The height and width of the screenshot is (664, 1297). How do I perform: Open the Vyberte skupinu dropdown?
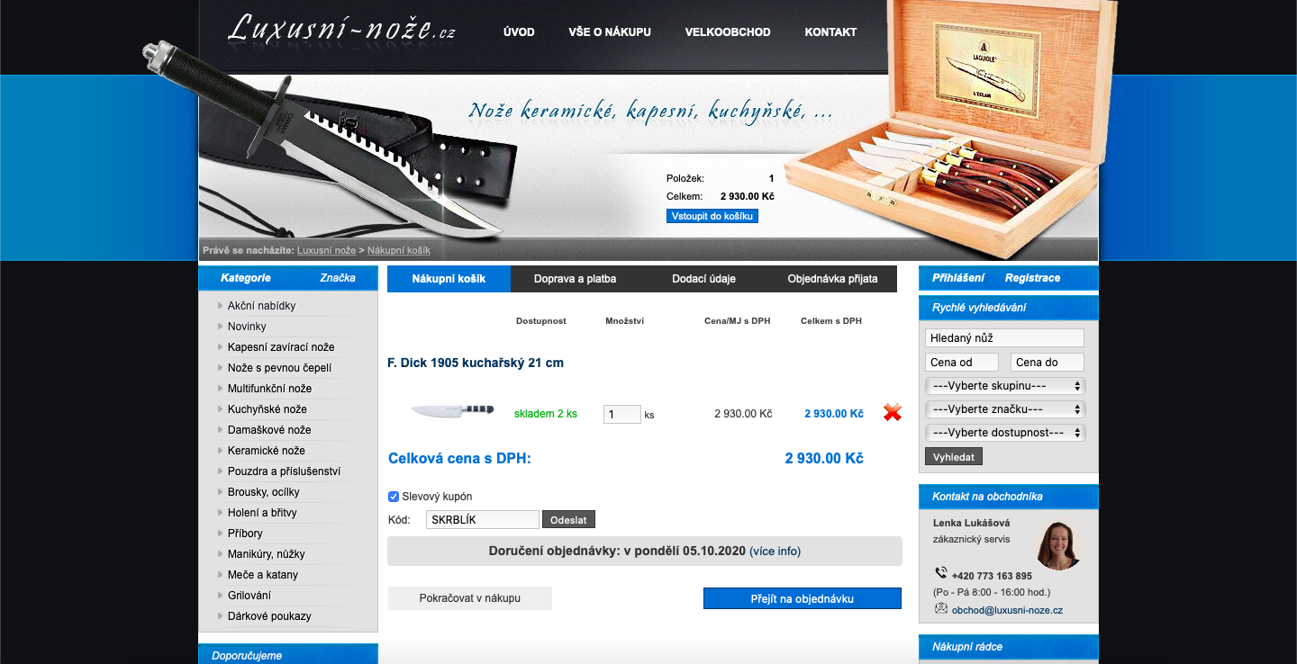(x=1005, y=385)
